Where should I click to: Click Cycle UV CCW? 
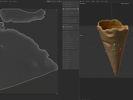(x=68, y=57)
